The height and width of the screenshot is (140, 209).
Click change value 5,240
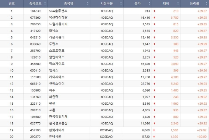[175, 84]
